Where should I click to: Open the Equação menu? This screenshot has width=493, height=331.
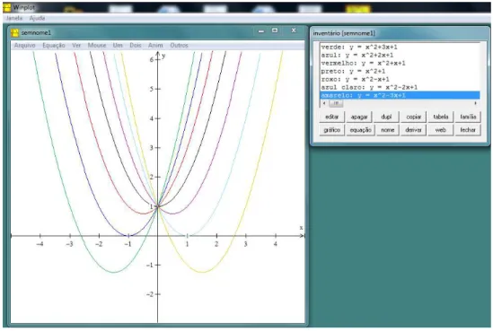[x=54, y=46]
